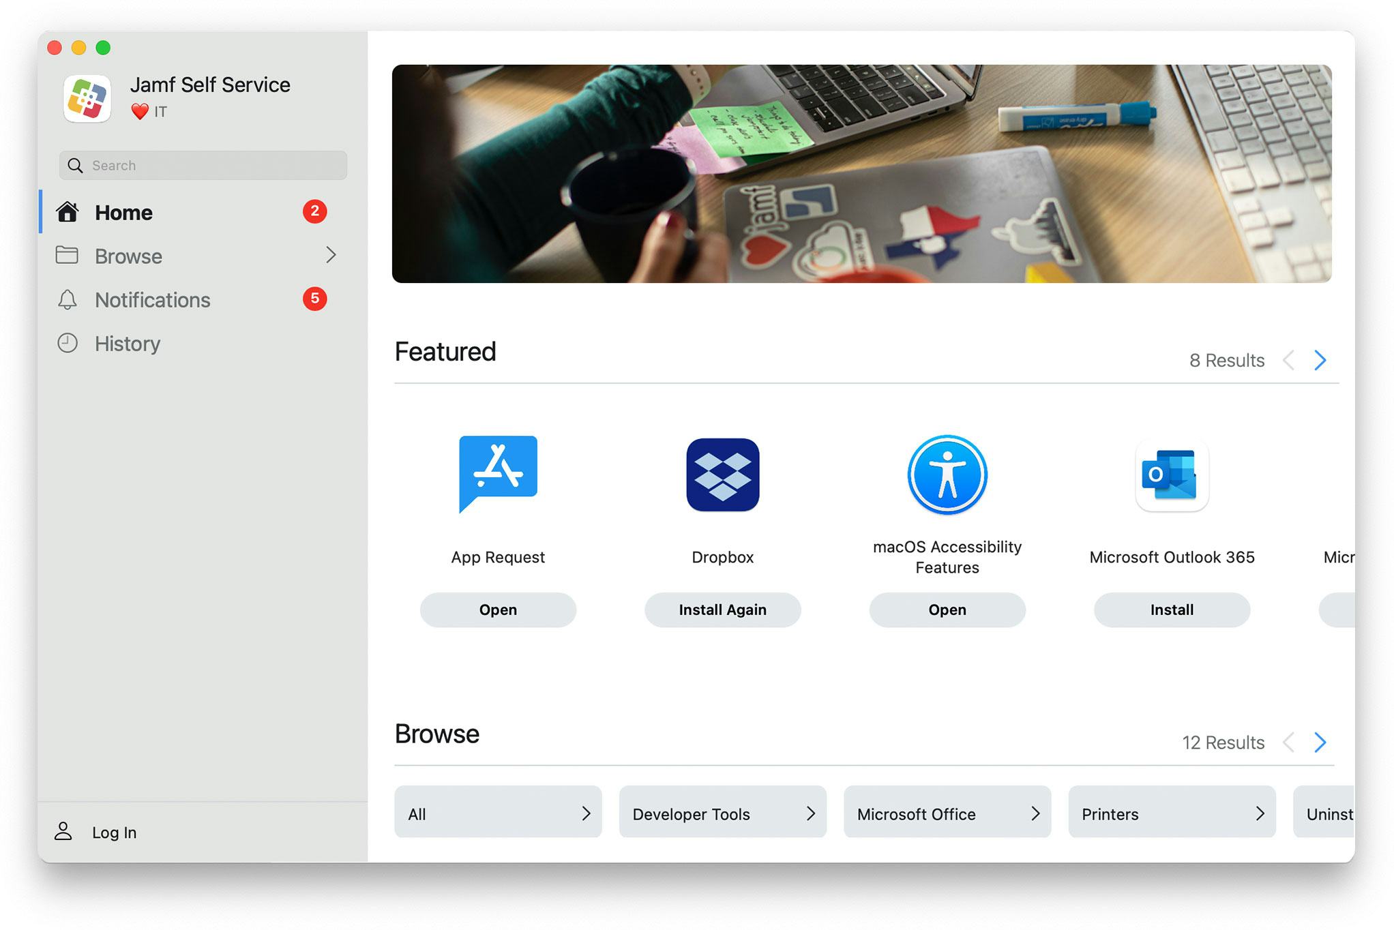Select the macOS Accessibility Features icon
The image size is (1394, 930).
(947, 475)
